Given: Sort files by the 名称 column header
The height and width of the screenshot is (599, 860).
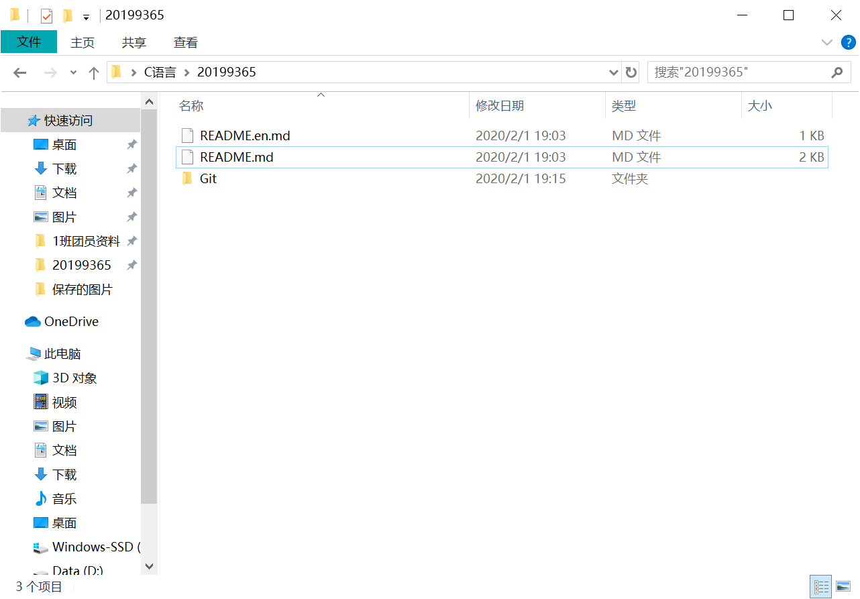Looking at the screenshot, I should (x=191, y=106).
